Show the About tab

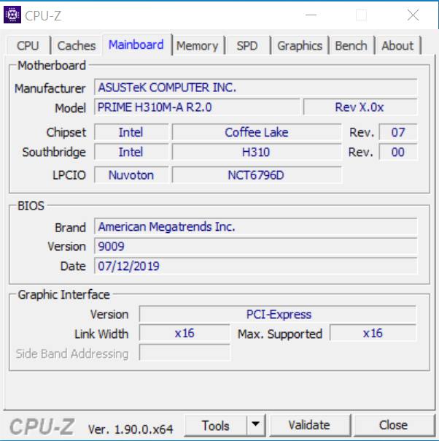[x=397, y=45]
